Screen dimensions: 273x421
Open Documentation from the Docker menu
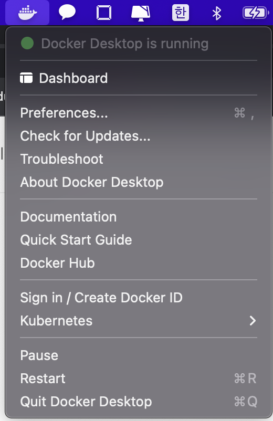[x=139, y=217]
